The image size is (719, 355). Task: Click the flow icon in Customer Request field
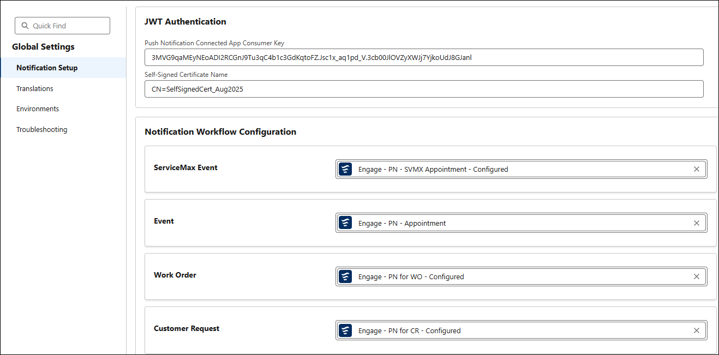(345, 330)
